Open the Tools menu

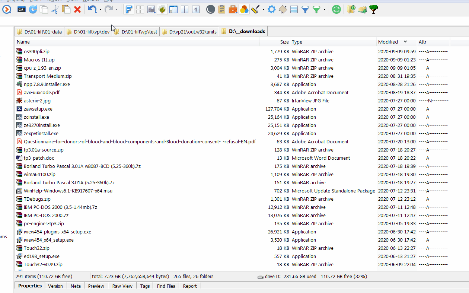tap(72, 1)
